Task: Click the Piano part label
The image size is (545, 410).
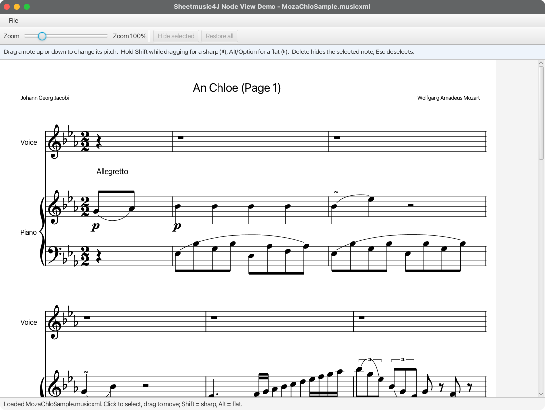Action: pyautogui.click(x=28, y=232)
